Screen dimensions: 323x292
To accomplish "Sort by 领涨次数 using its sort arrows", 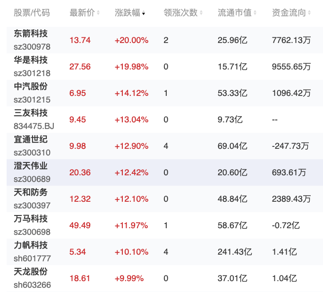I will coord(201,13).
